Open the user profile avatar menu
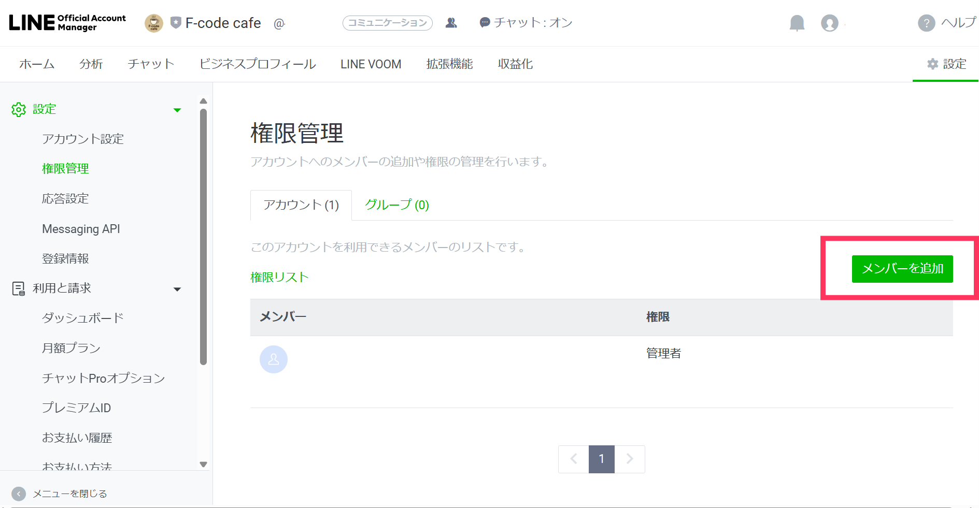This screenshot has height=508, width=979. (x=829, y=23)
